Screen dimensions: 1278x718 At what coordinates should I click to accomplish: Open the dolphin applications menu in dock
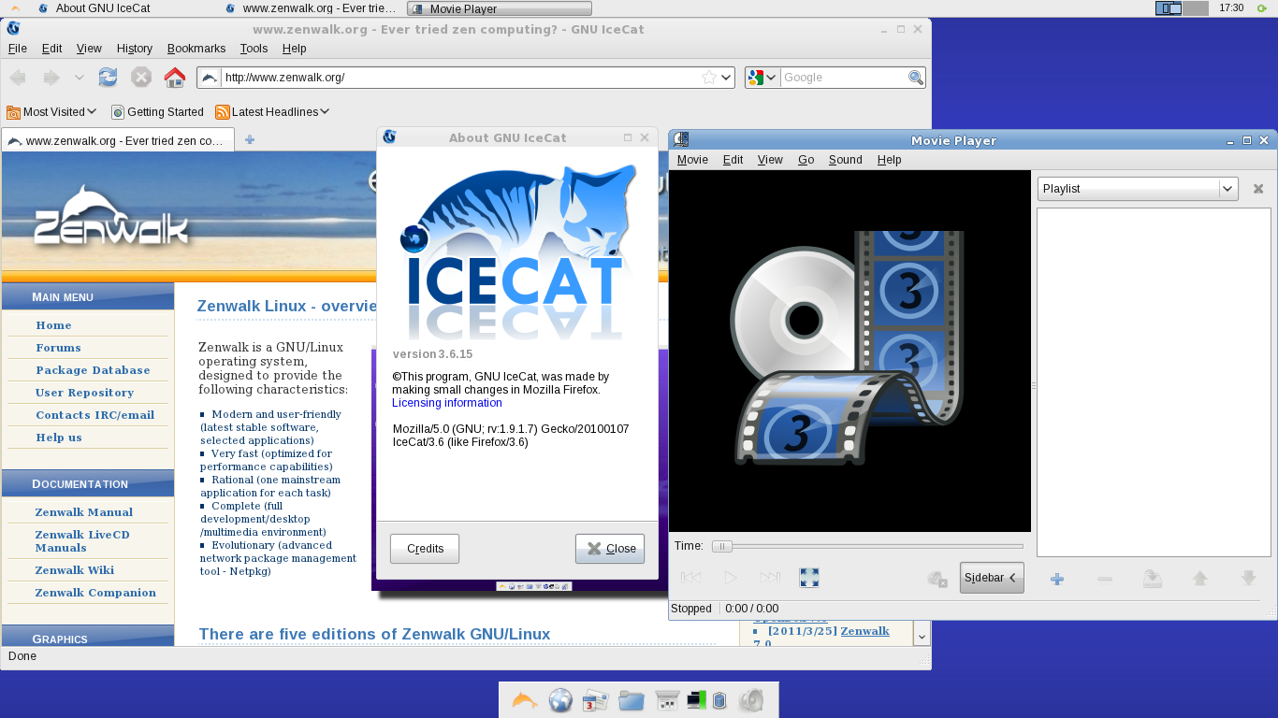pos(525,700)
